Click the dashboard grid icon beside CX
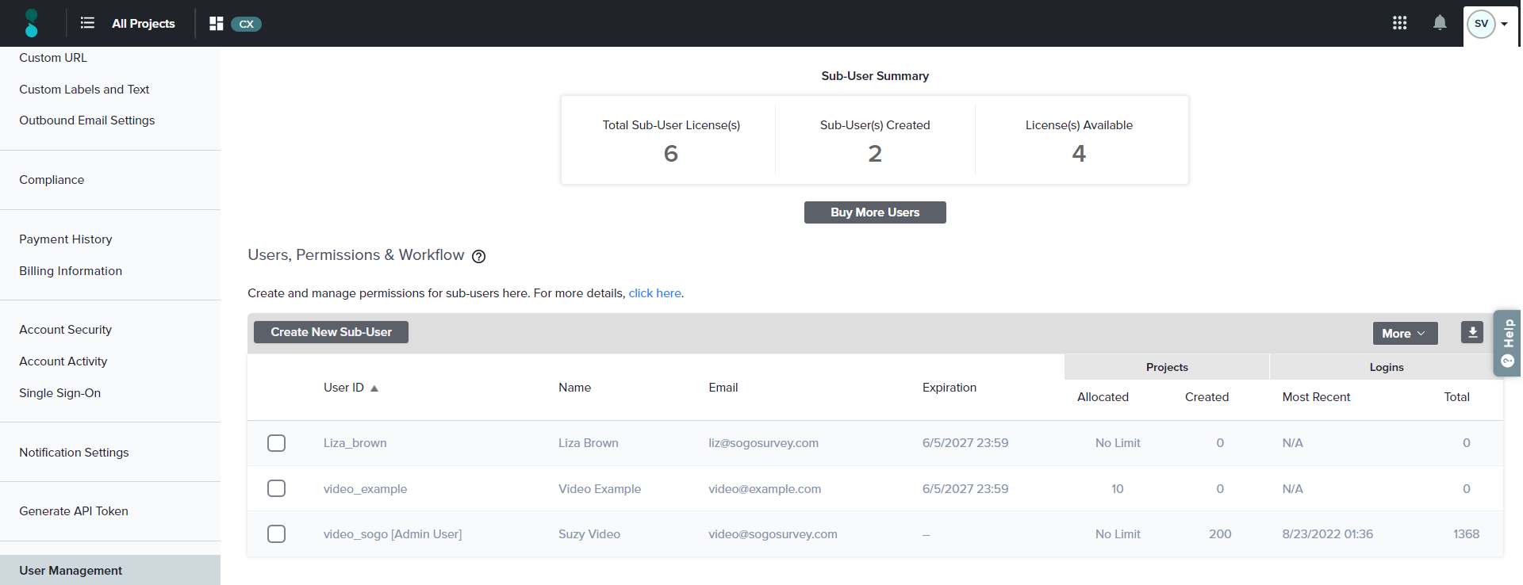This screenshot has width=1523, height=585. pos(216,24)
